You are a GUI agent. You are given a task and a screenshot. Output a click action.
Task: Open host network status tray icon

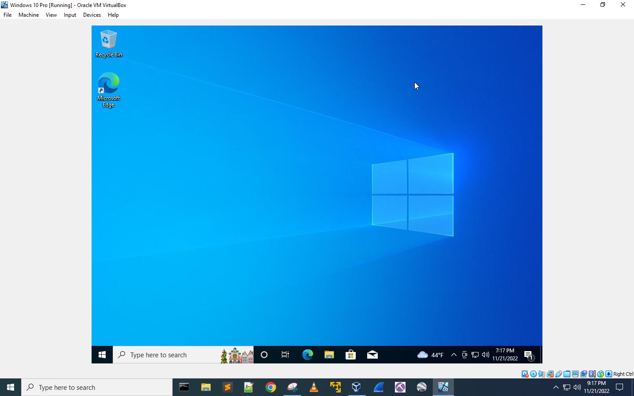click(x=567, y=387)
